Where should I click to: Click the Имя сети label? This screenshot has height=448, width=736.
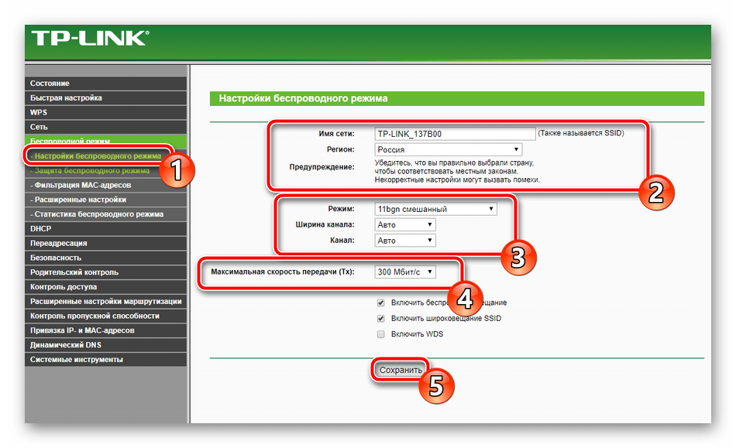coord(336,134)
